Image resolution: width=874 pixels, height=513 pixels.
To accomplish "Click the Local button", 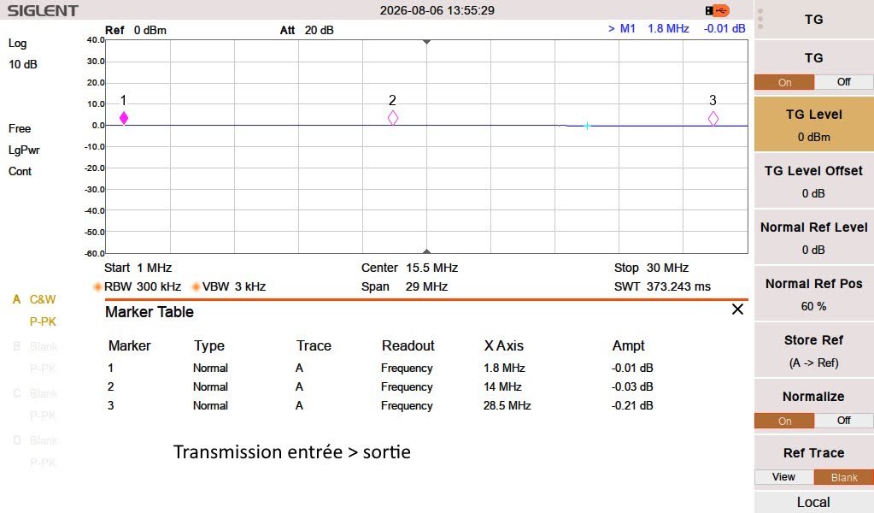I will (814, 502).
